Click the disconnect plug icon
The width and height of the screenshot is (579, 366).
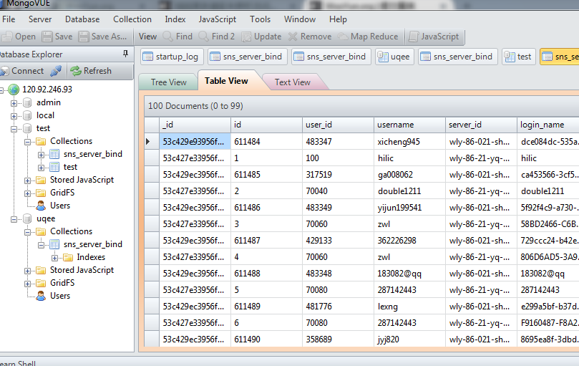tap(56, 71)
